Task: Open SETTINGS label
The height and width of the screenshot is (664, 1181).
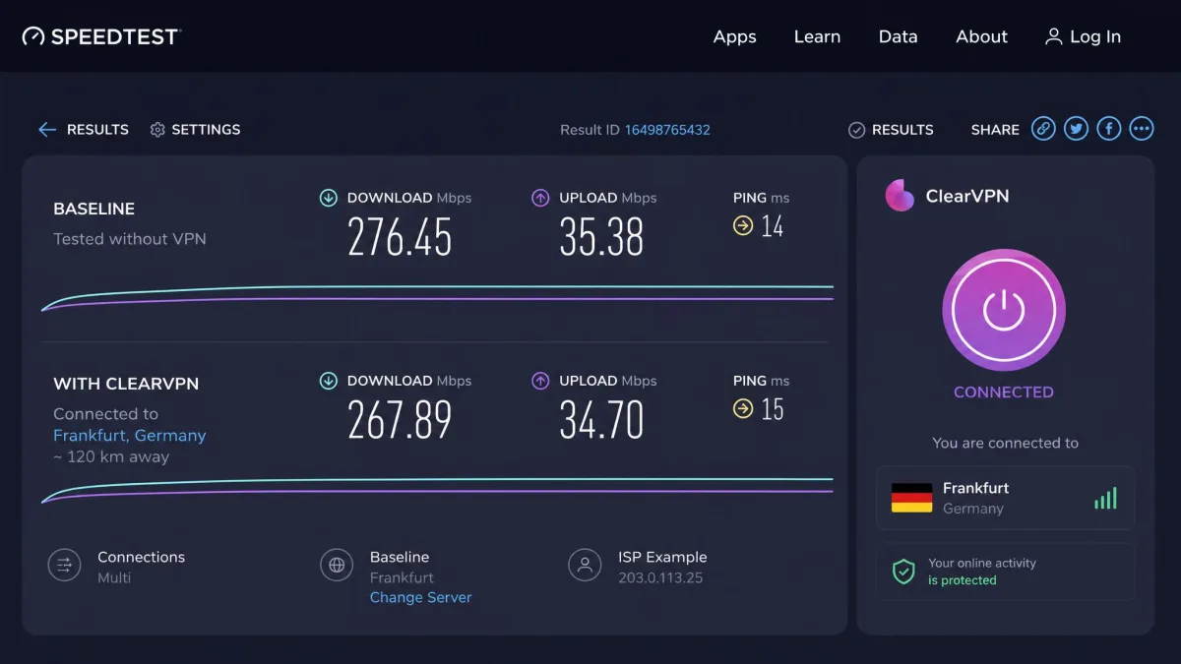Action: (x=206, y=130)
